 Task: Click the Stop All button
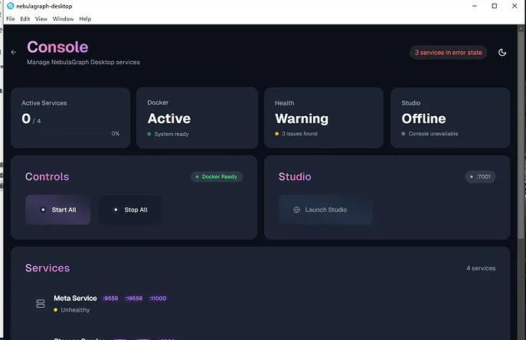click(130, 210)
